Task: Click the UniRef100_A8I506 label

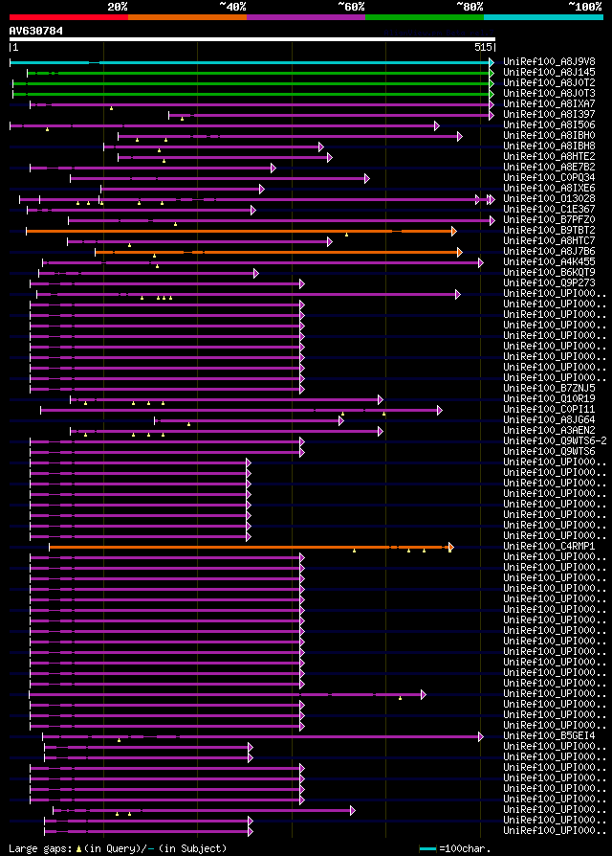Action: click(x=549, y=125)
